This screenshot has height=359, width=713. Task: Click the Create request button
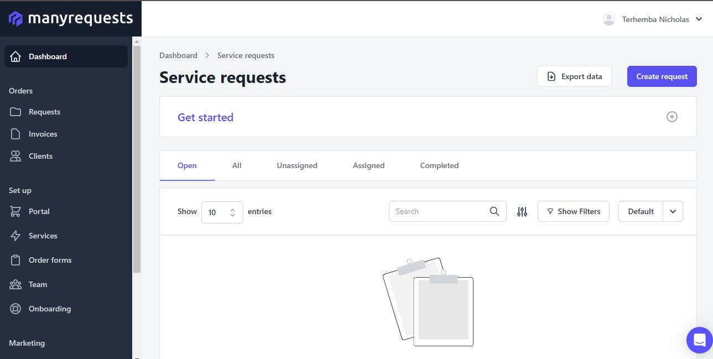662,76
